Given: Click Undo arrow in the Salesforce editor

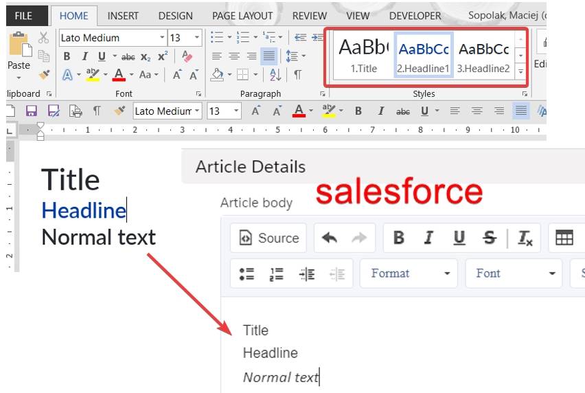Looking at the screenshot, I should tap(330, 238).
